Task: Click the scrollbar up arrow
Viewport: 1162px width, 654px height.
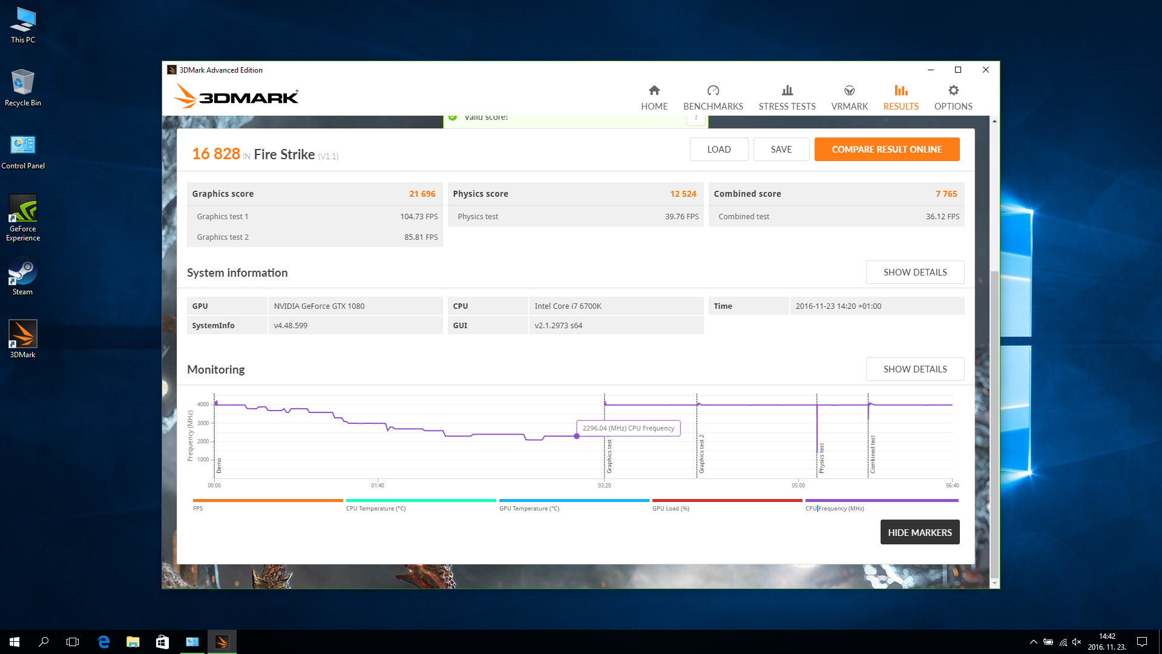Action: click(x=994, y=121)
